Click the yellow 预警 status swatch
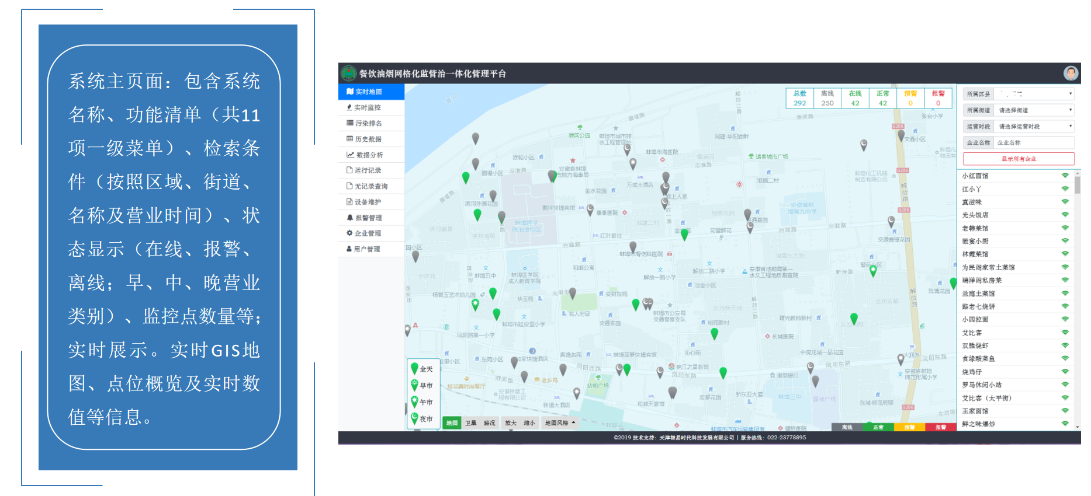The image size is (1091, 496). pos(909,427)
